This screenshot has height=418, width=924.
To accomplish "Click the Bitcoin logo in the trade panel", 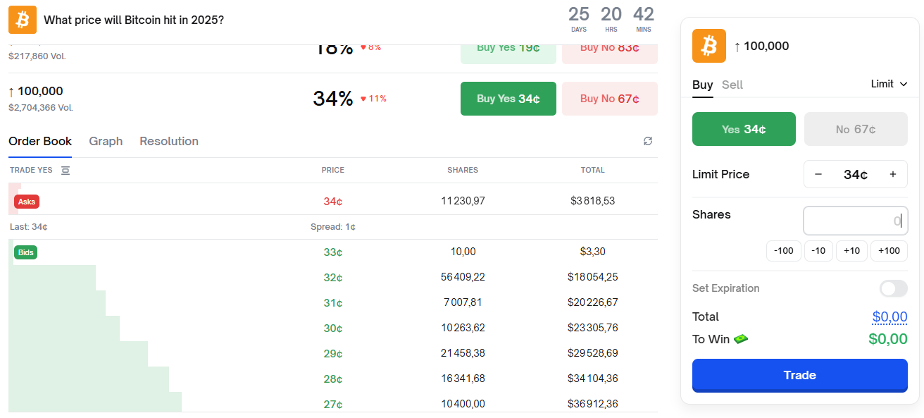I will [708, 45].
